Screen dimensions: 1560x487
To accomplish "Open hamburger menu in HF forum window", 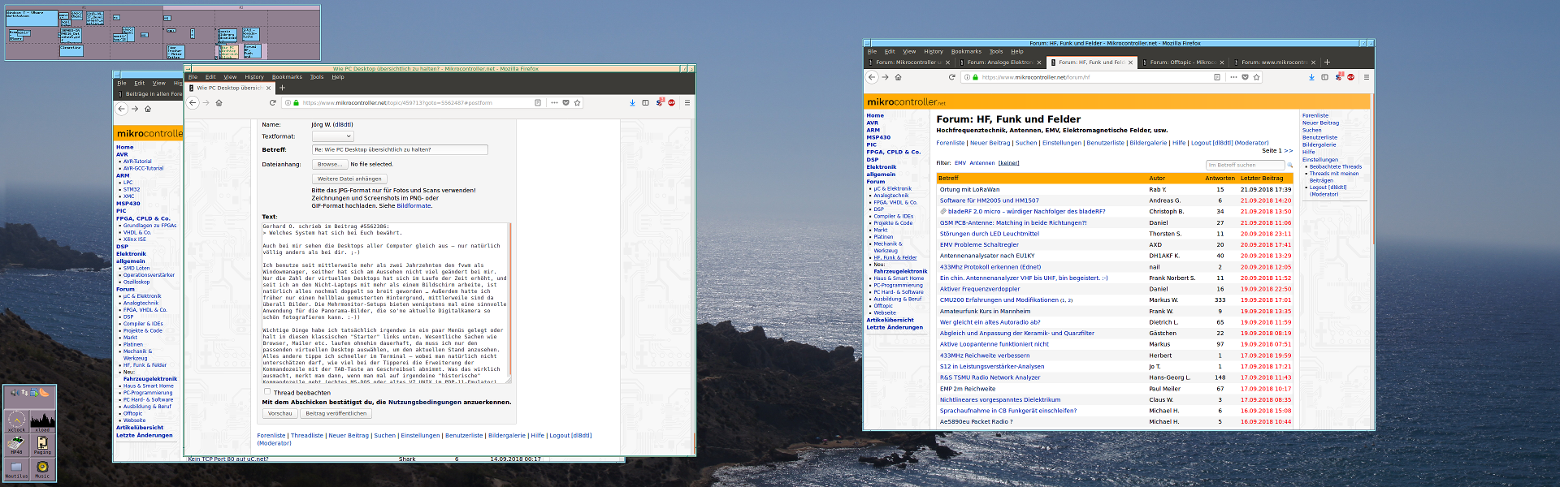I will [1366, 77].
